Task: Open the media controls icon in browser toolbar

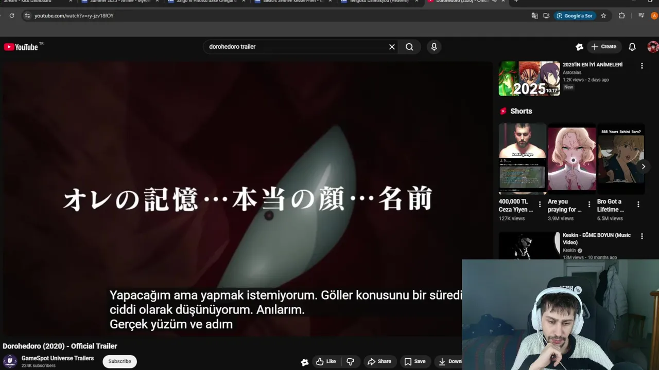Action: tap(641, 16)
